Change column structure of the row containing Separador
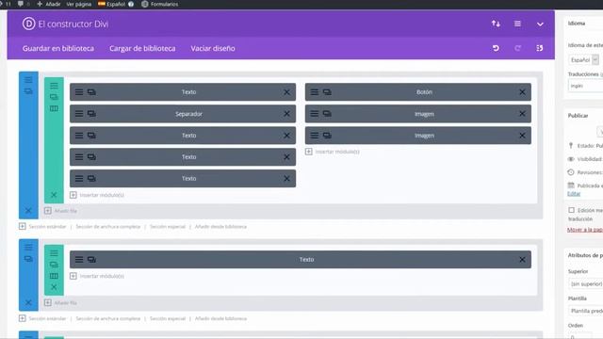Viewport: 603px width, 339px height. pyautogui.click(x=54, y=109)
